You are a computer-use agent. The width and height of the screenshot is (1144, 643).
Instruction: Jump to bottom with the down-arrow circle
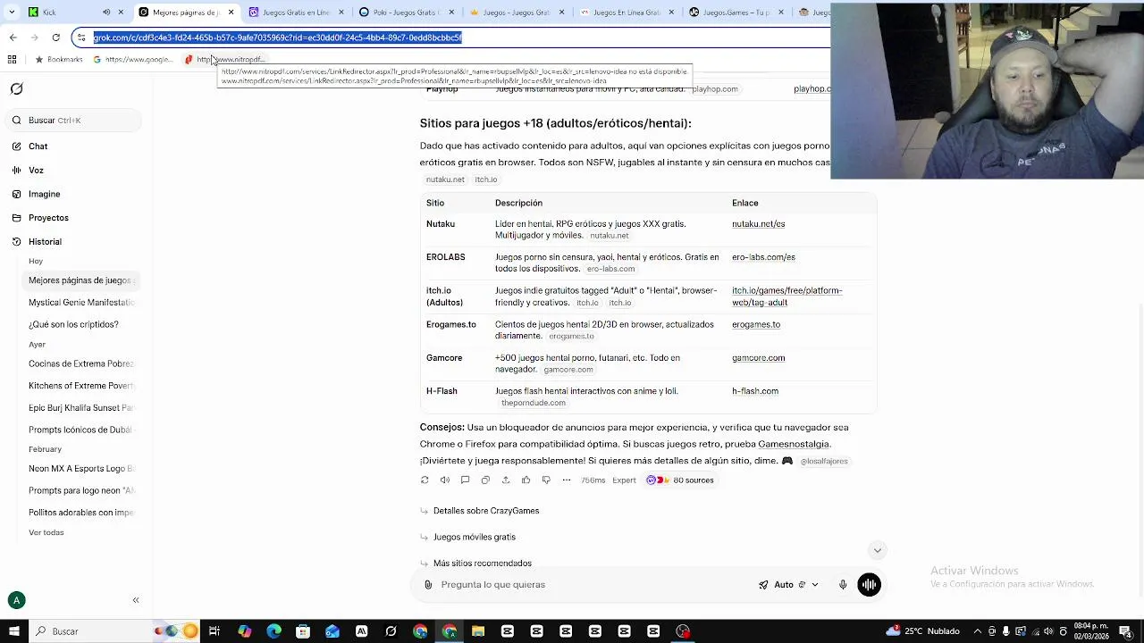878,550
